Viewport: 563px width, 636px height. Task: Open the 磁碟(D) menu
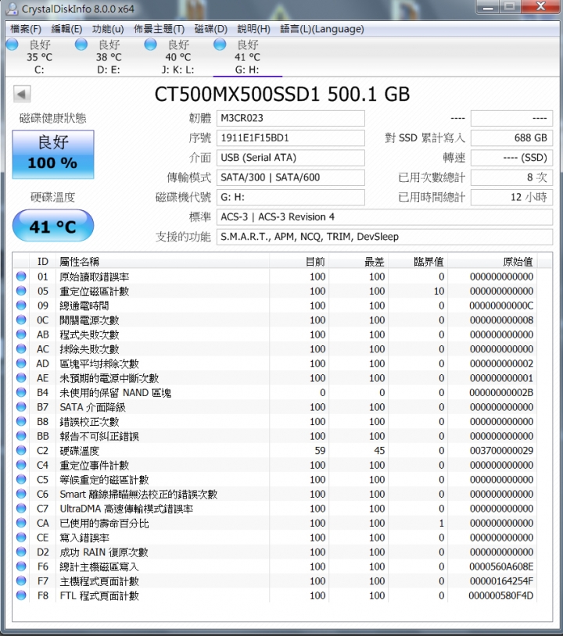(210, 29)
